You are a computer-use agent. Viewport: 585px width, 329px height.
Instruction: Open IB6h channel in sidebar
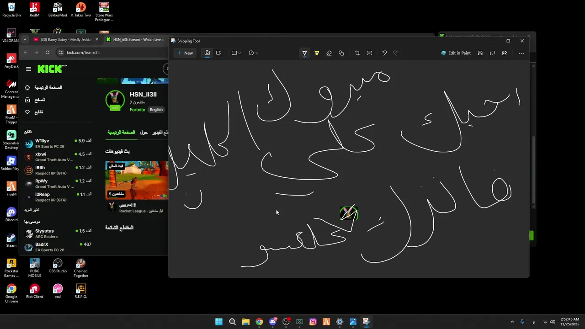click(x=58, y=170)
